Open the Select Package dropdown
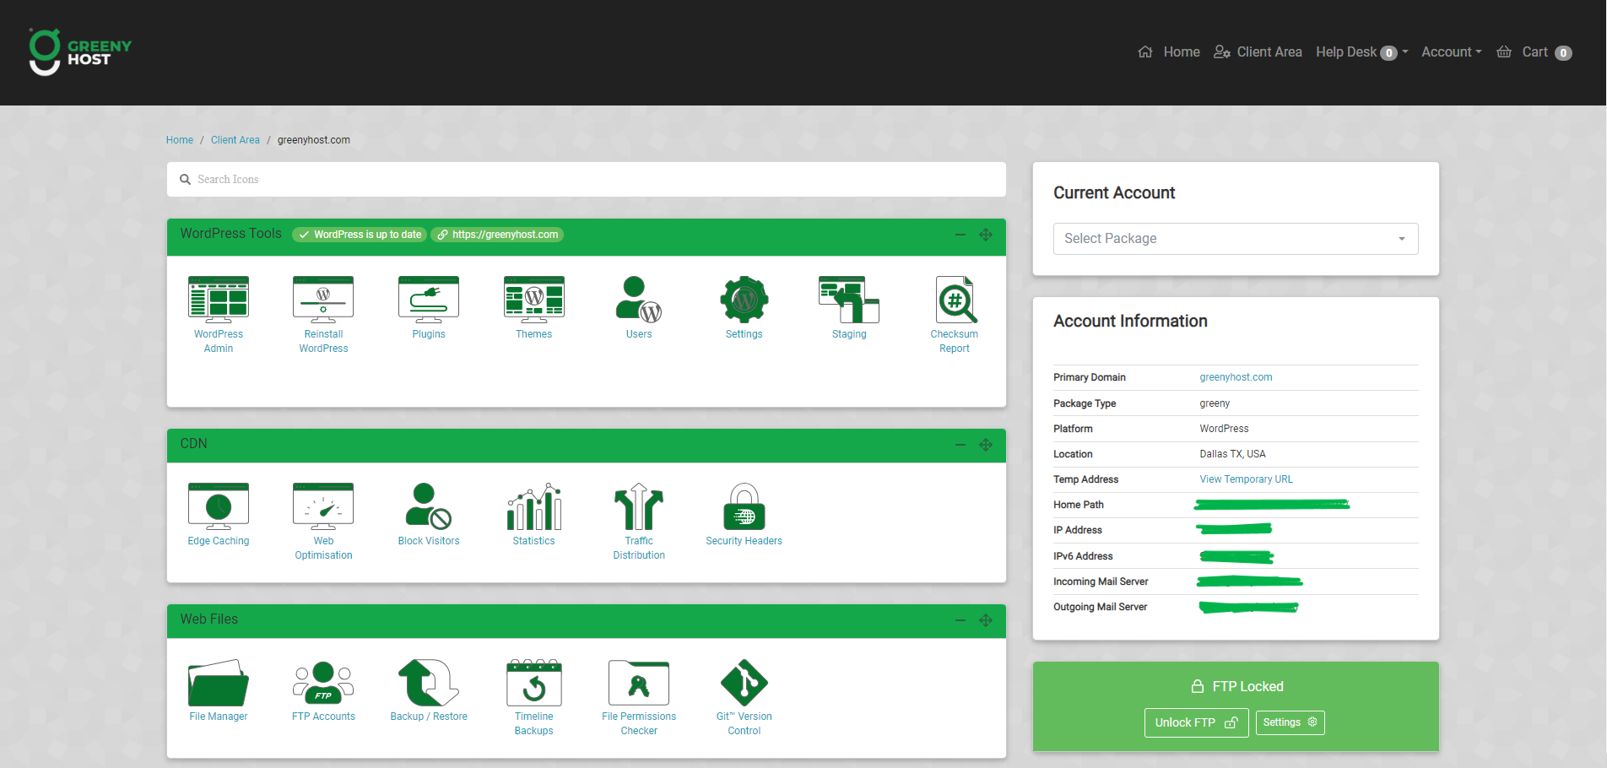The image size is (1607, 768). tap(1236, 239)
